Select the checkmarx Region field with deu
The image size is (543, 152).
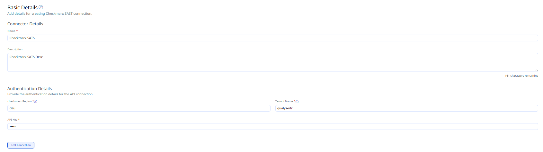(x=139, y=108)
